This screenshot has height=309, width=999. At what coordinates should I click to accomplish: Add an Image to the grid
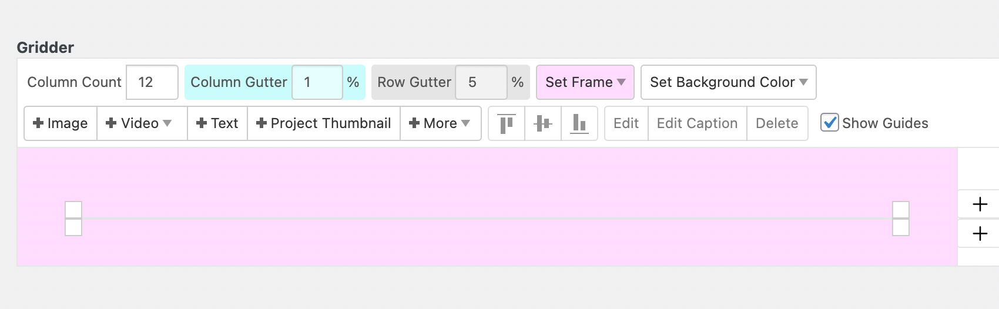coord(61,123)
